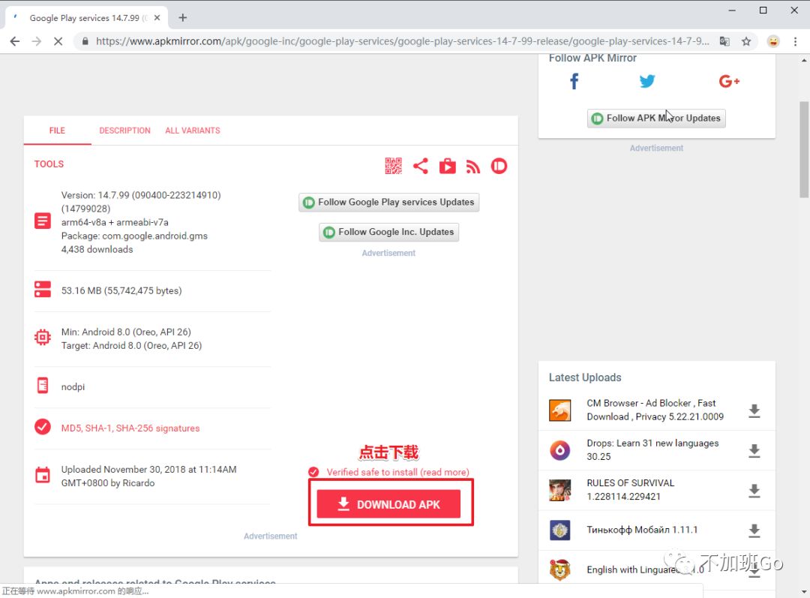
Task: Open Drops: Learn 31 new languages link
Action: [x=652, y=449]
